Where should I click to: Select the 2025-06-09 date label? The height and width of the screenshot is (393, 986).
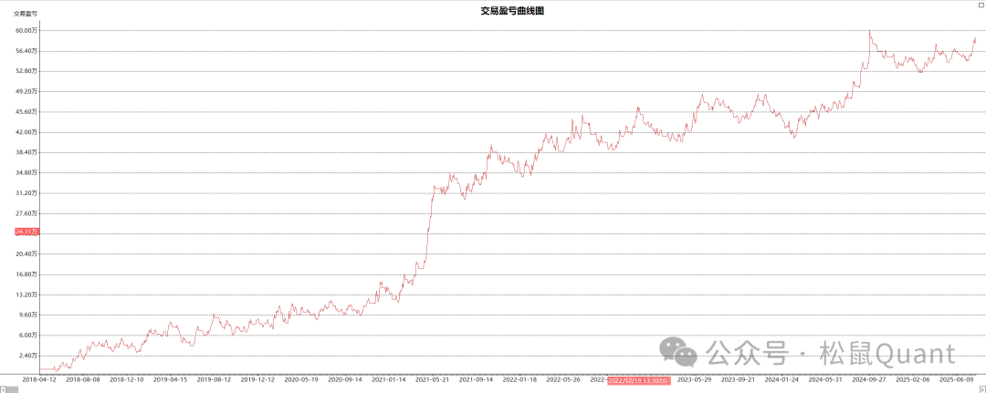(957, 379)
